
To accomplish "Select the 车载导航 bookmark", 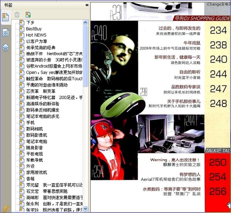I will click(35, 160).
